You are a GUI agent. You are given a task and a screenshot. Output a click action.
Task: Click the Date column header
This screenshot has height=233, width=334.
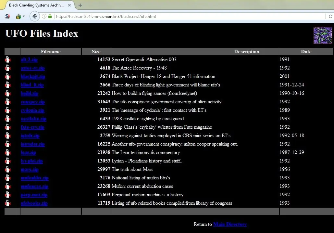pyautogui.click(x=306, y=52)
